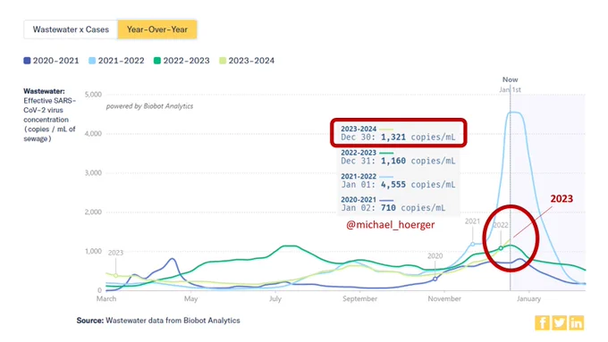The height and width of the screenshot is (342, 608).
Task: Share the chart on Twitter
Action: [559, 322]
